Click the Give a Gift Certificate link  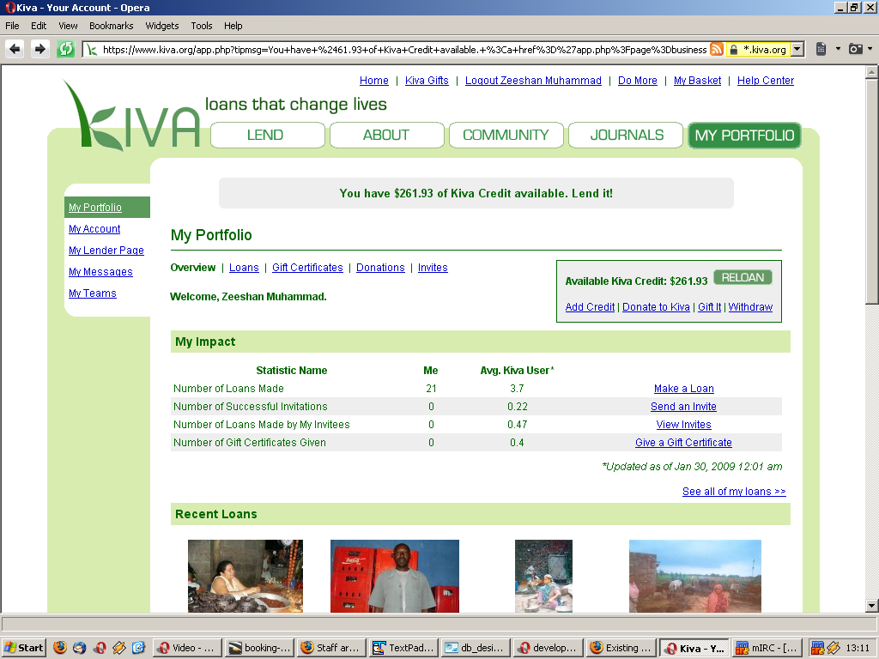point(683,443)
